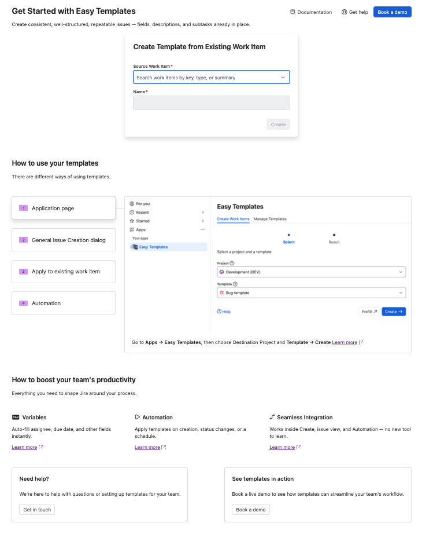Click the step 4 number badge

(23, 303)
